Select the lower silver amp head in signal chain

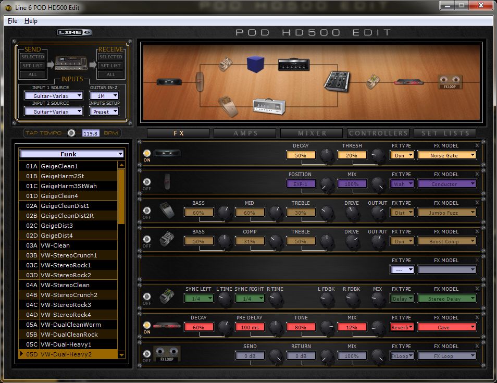click(x=269, y=106)
